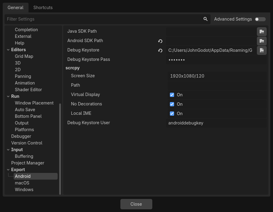Click the Debug Keystore path field
273x212 pixels.
(x=211, y=50)
